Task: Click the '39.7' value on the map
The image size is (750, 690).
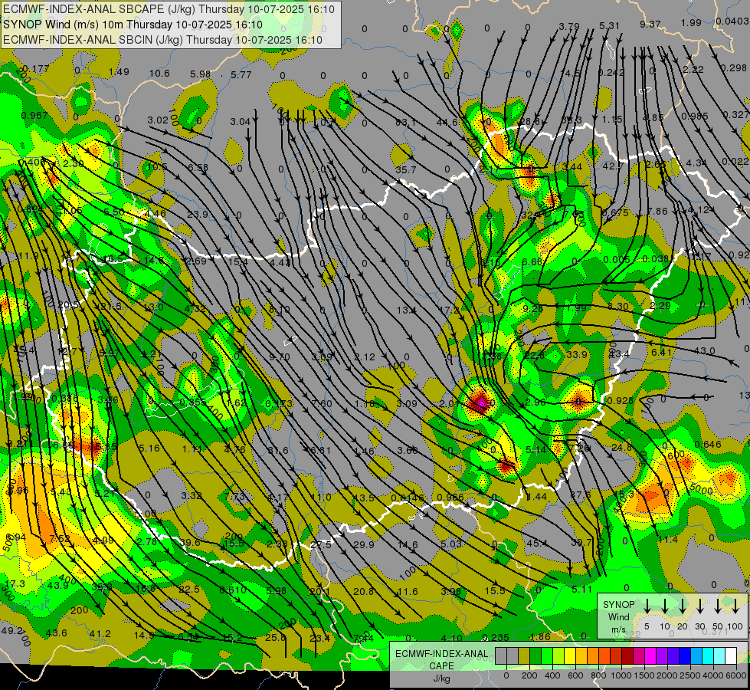Action: click(x=581, y=542)
